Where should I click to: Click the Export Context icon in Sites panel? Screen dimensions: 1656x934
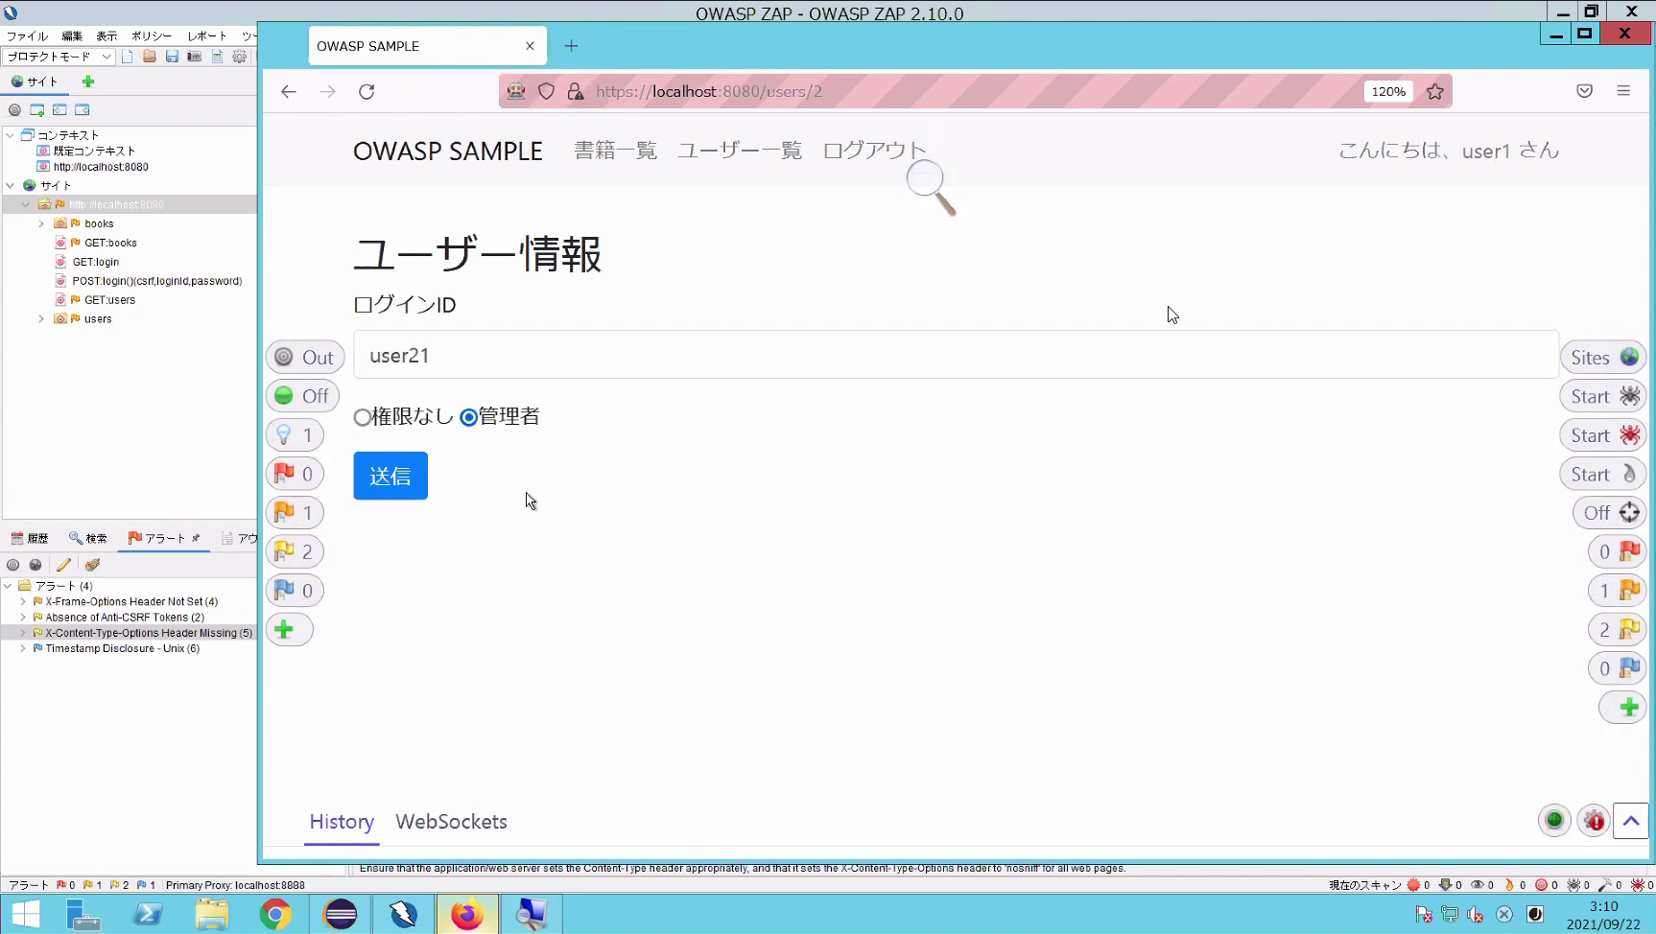click(83, 110)
